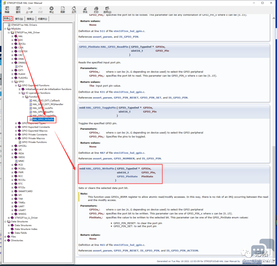Switch to the Search (搜索) tab
Image resolution: width=277 pixels, height=266 pixels.
coord(30,19)
